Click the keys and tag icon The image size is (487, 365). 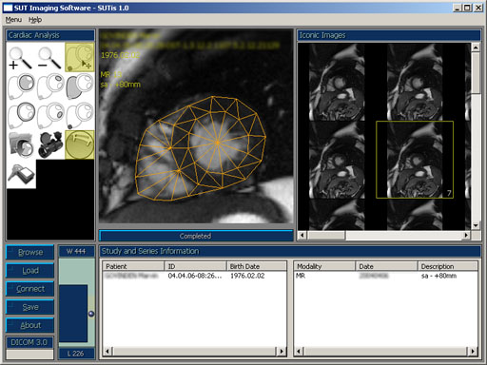[21, 174]
